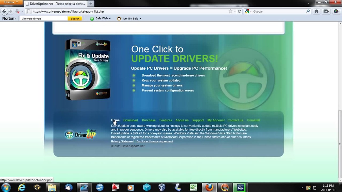Image resolution: width=342 pixels, height=192 pixels.
Task: Reload the page with the refresh icon
Action: click(x=239, y=11)
